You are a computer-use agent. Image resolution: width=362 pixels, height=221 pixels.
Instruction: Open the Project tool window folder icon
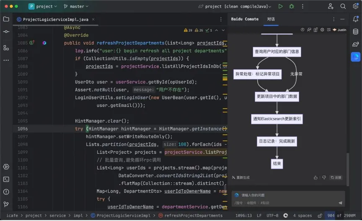tap(6, 19)
